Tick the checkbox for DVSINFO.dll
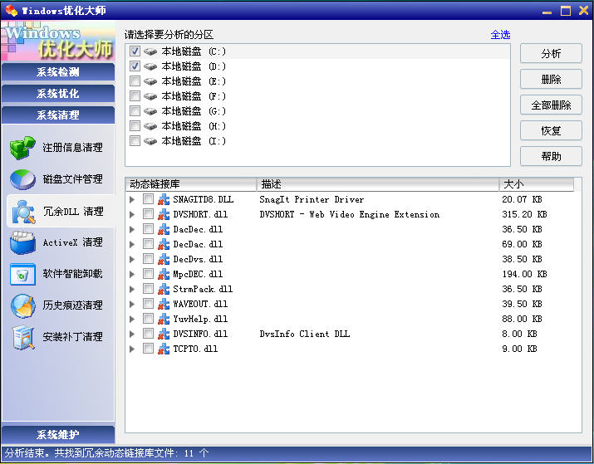Image resolution: width=594 pixels, height=464 pixels. pyautogui.click(x=148, y=334)
